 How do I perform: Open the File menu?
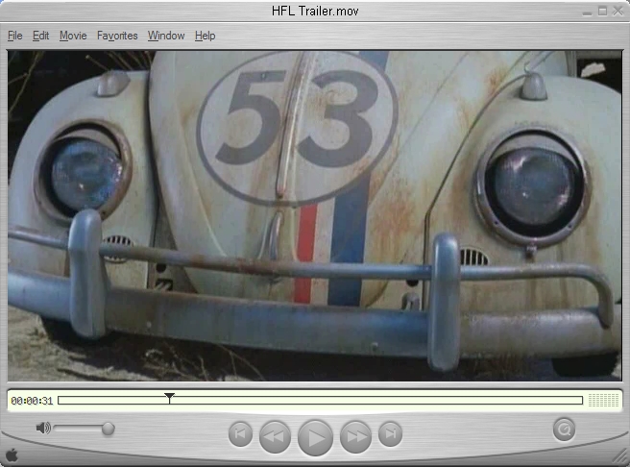(x=14, y=36)
